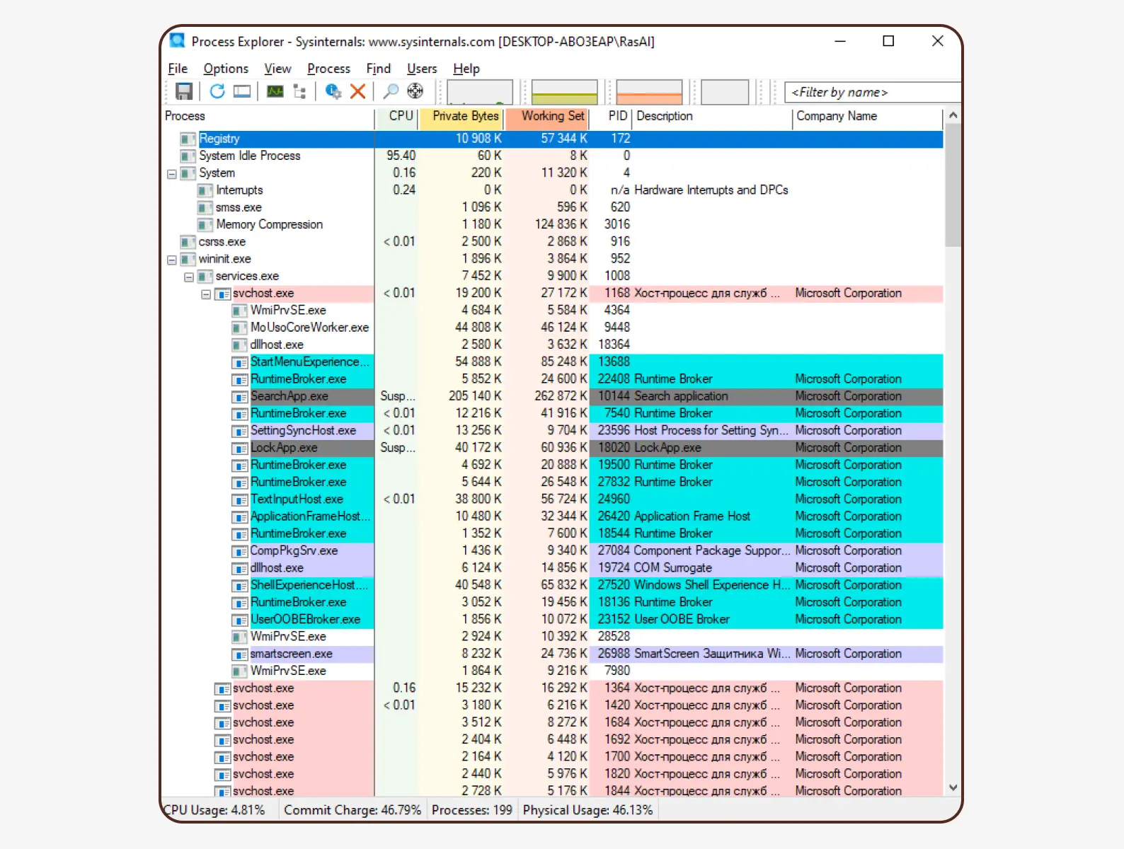Select the smss.exe process
This screenshot has width=1124, height=849.
553,207
